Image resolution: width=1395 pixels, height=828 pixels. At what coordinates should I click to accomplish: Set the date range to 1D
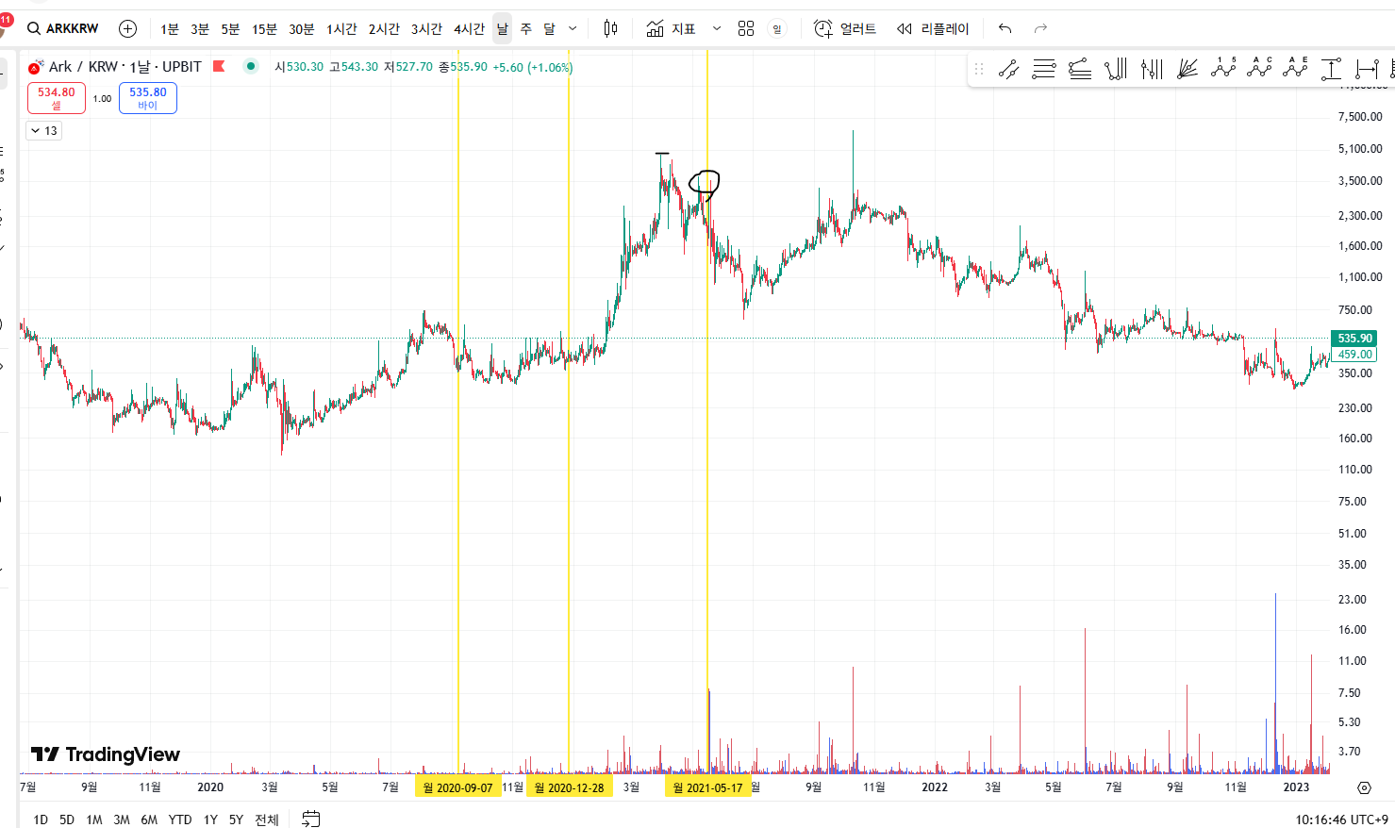pos(41,820)
